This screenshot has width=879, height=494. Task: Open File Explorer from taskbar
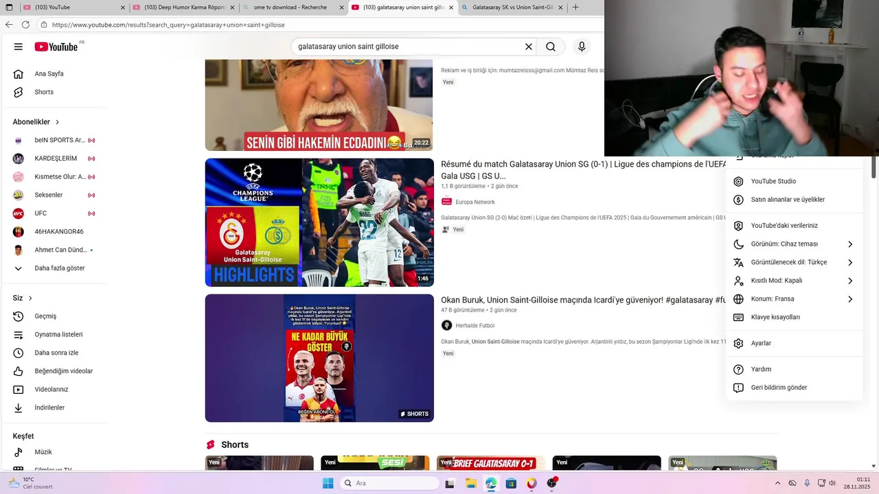click(x=471, y=483)
